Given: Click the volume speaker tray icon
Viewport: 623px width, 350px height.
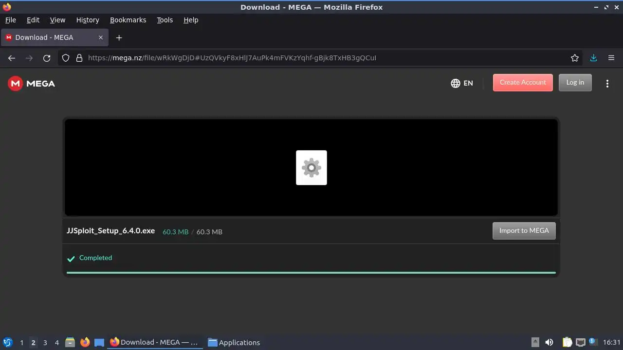Looking at the screenshot, I should [549, 342].
